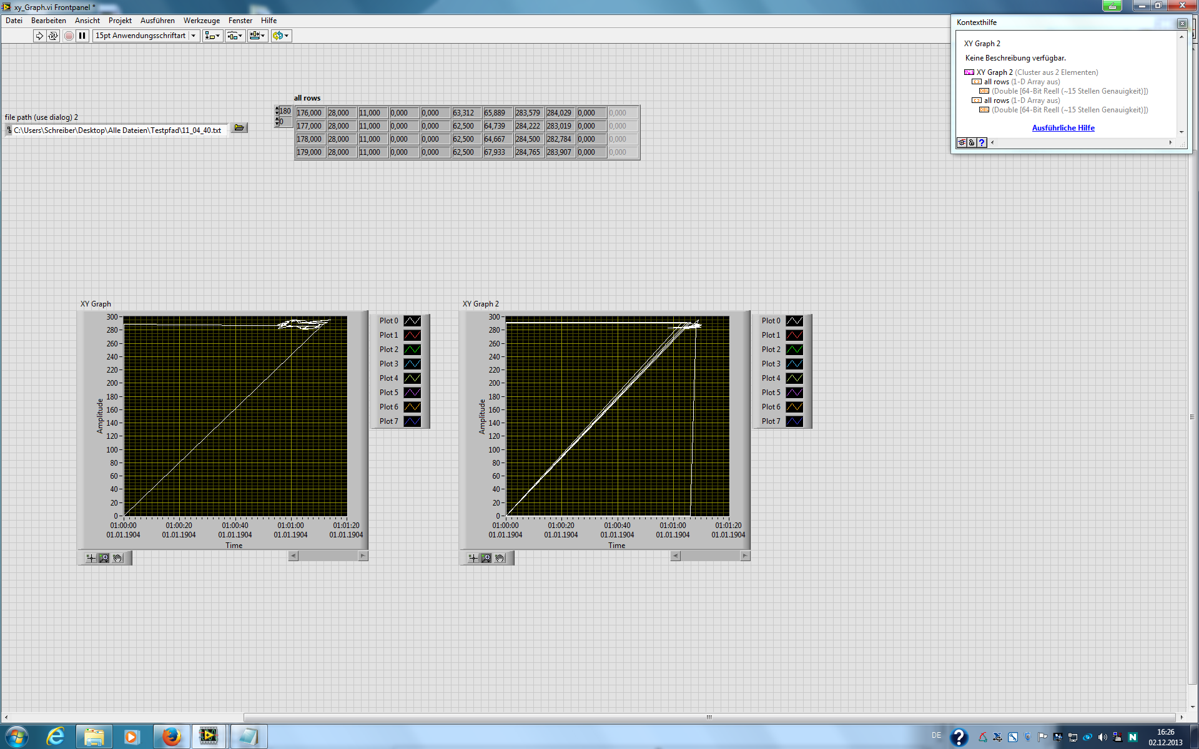Viewport: 1199px width, 749px height.
Task: Toggle terminal display icon in Kontexthilfe
Action: click(962, 142)
